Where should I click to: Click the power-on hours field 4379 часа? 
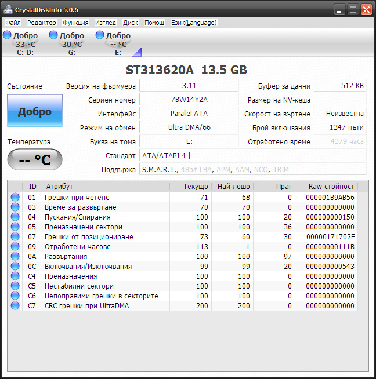(x=340, y=141)
